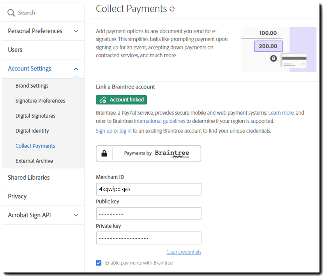Open Signature Preferences page

pos(40,101)
